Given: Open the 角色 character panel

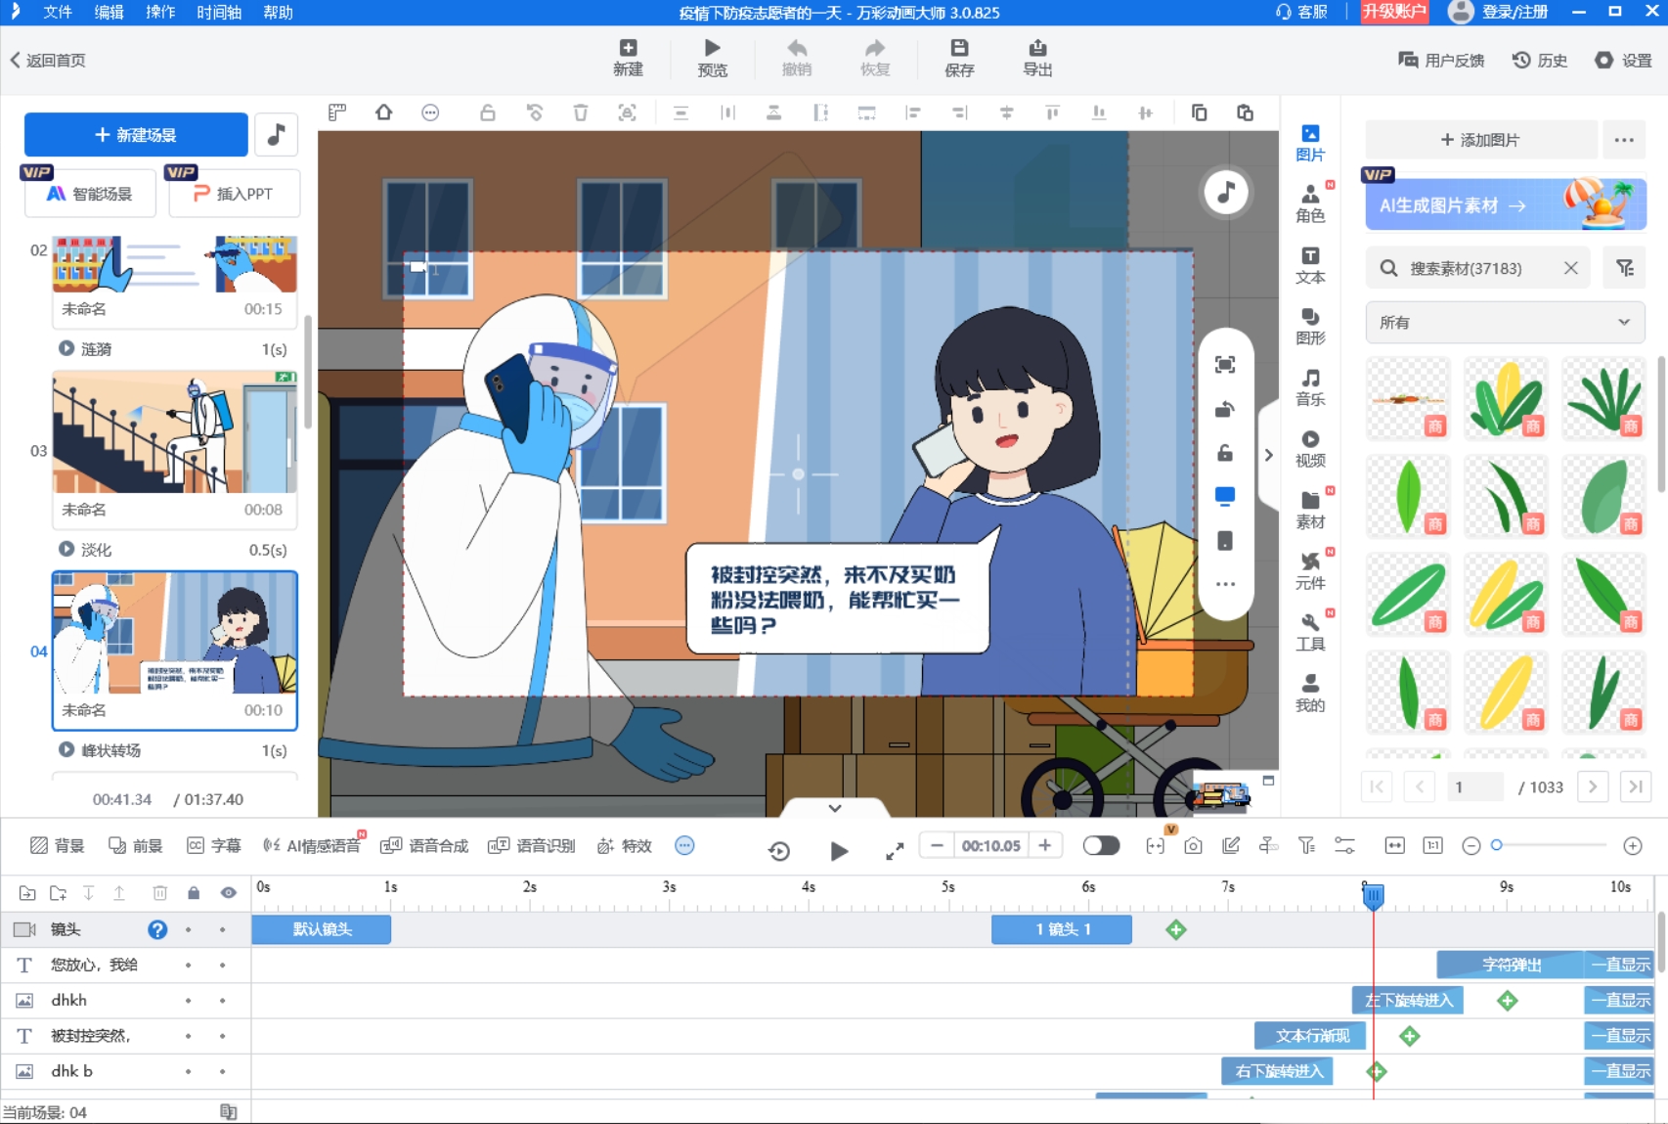Looking at the screenshot, I should pos(1309,203).
